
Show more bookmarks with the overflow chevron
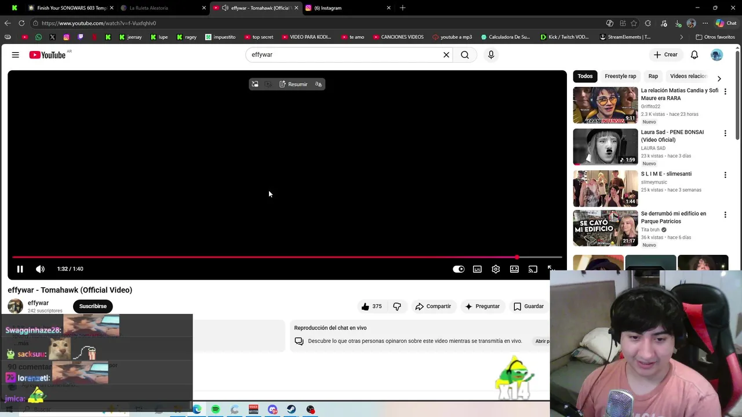(x=681, y=37)
